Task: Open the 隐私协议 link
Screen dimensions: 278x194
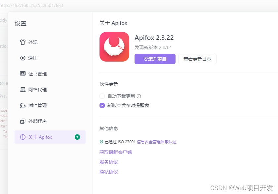Action: pyautogui.click(x=109, y=172)
